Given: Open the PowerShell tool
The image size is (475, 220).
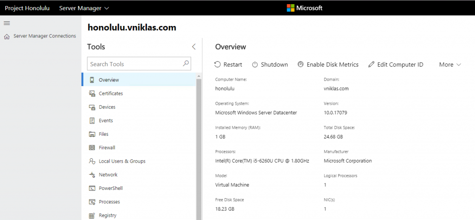Looking at the screenshot, I should point(139,188).
